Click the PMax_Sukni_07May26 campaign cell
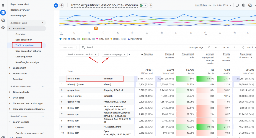 115,102
